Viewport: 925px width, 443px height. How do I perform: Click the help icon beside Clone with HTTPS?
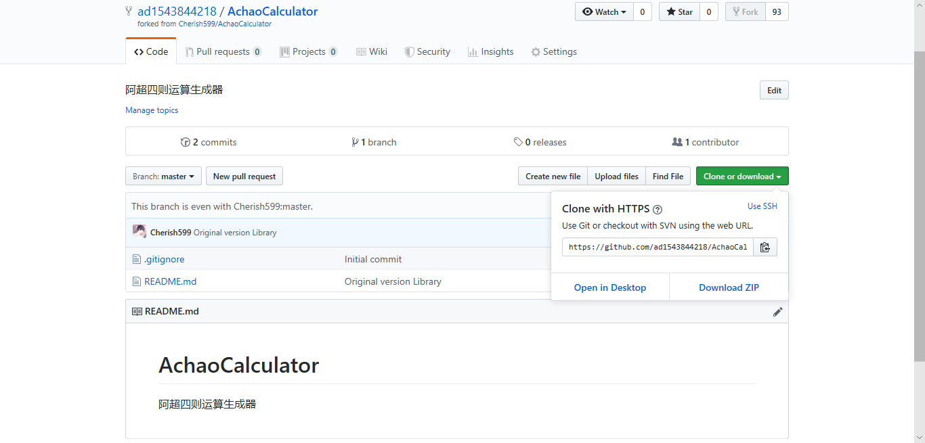point(658,210)
